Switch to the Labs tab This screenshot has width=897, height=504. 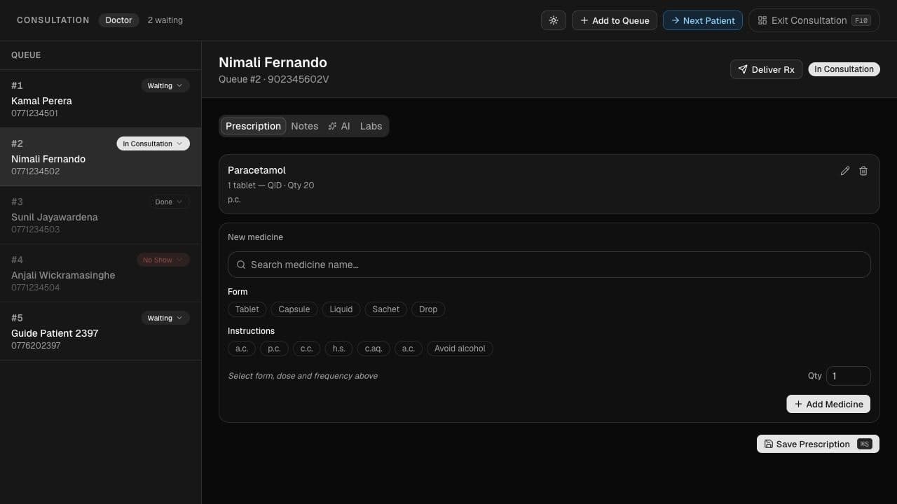click(x=371, y=126)
